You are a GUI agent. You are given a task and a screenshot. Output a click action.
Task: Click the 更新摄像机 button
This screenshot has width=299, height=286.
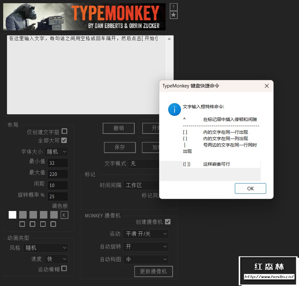[153, 272]
